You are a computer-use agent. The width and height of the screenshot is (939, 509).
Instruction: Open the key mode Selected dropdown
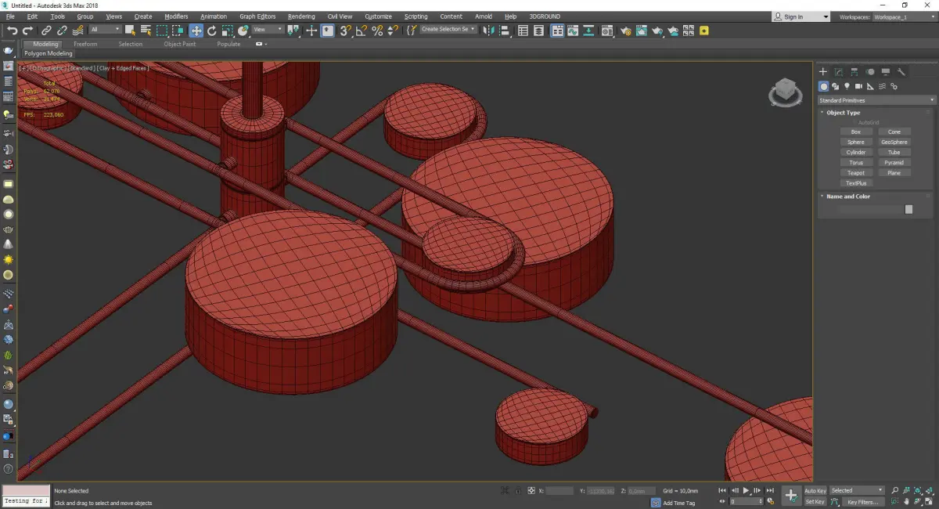click(857, 491)
